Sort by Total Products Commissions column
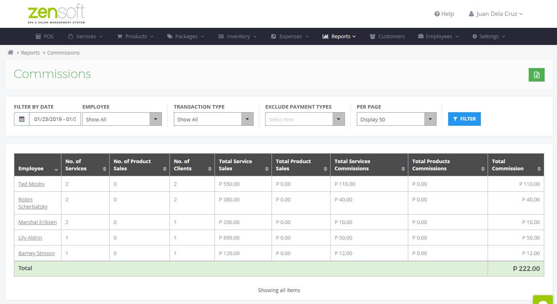The image size is (557, 304). [x=448, y=165]
